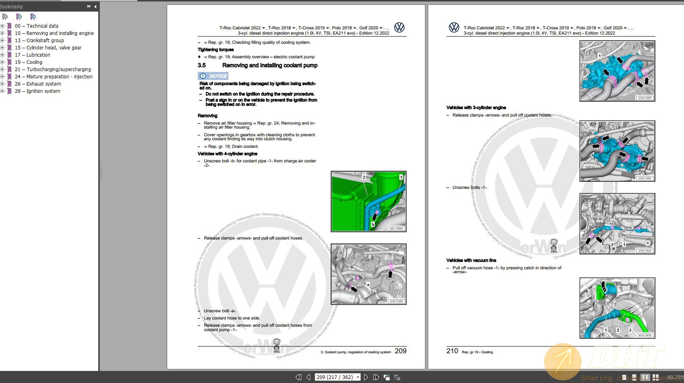Click 'Vehicles with 4-cylinder engine' subheading
The width and height of the screenshot is (684, 383).
point(227,154)
